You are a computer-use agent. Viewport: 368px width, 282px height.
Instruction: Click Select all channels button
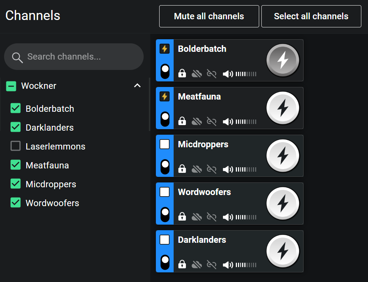coord(311,16)
